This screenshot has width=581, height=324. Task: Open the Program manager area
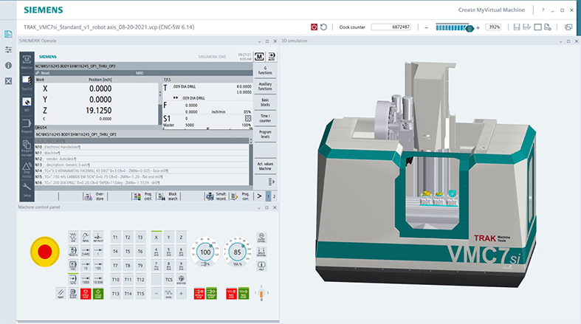tap(27, 148)
